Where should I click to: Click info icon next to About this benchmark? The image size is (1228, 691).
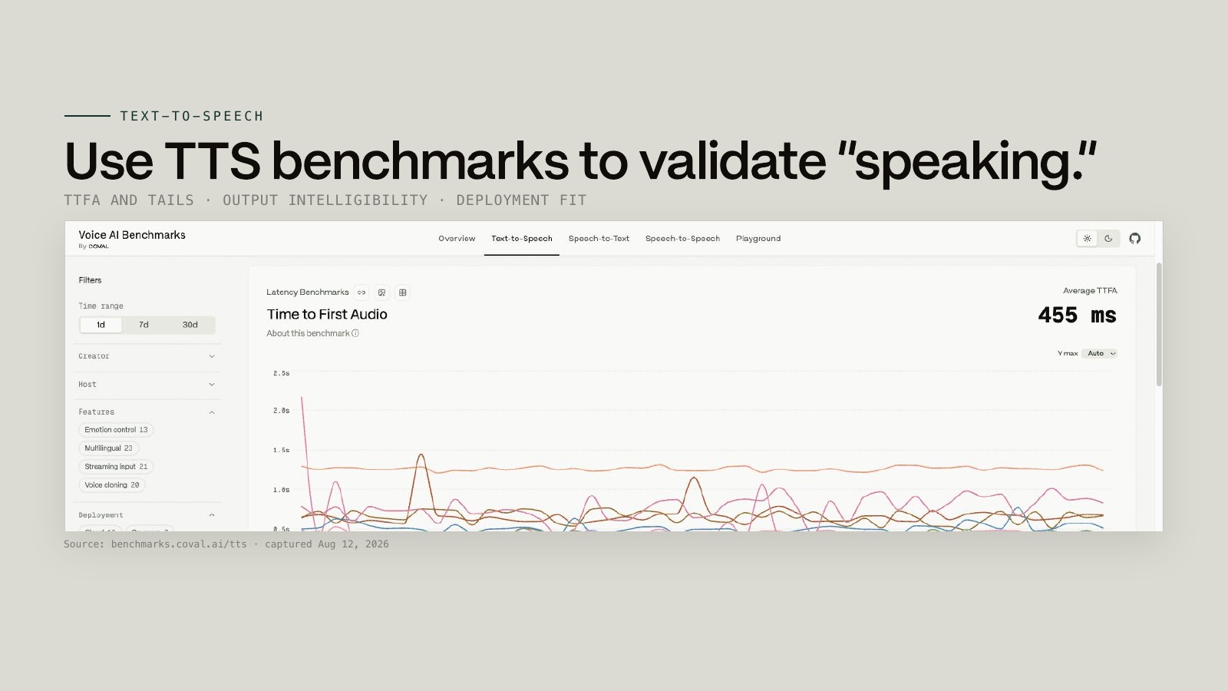coord(355,333)
